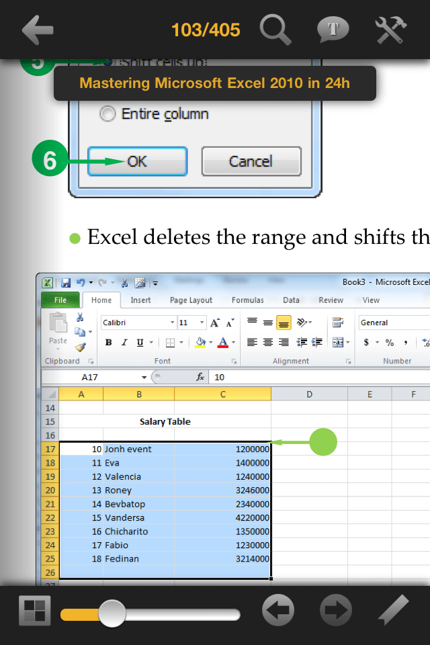This screenshot has width=430, height=645.
Task: Switch to the Review tab
Action: tap(331, 300)
